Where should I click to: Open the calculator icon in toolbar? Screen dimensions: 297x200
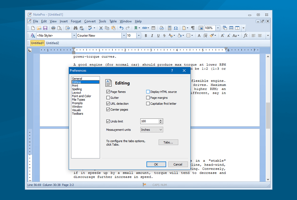[170, 28]
